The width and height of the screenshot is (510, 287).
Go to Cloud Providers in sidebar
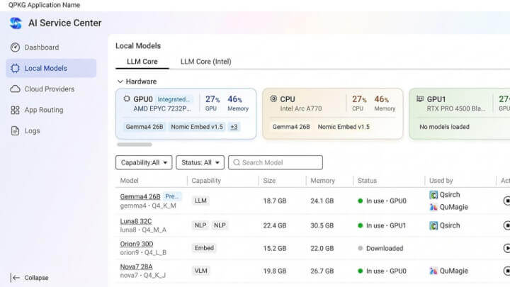pyautogui.click(x=50, y=89)
